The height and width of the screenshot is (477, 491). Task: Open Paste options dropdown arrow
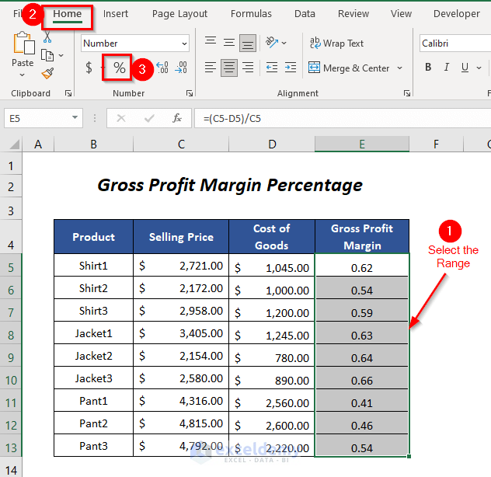22,75
